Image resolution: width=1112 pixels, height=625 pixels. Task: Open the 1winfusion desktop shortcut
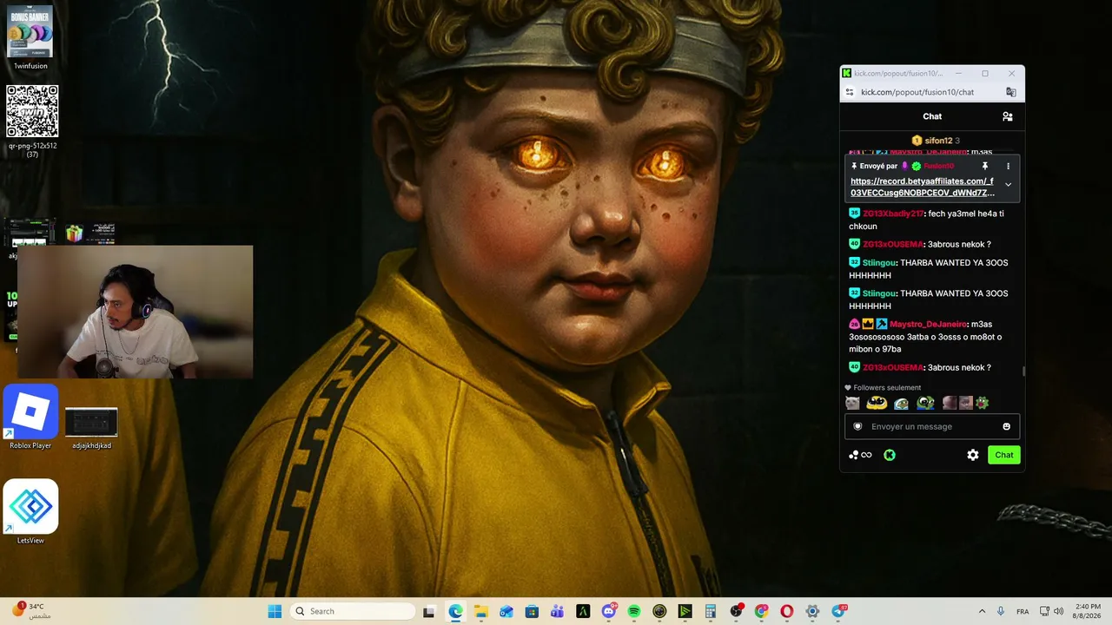[30, 37]
